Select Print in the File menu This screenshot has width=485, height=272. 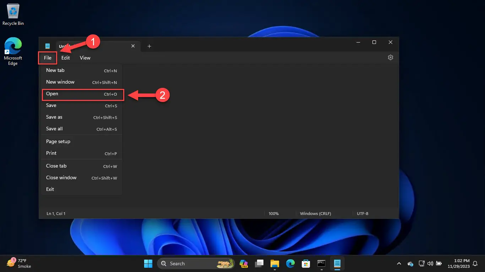point(82,153)
